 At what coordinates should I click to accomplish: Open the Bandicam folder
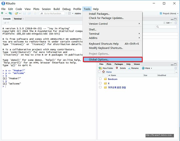pos(112,79)
